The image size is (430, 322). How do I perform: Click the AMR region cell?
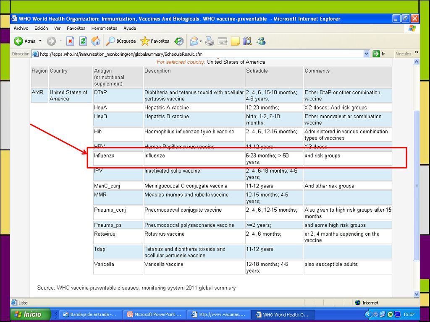pos(39,95)
